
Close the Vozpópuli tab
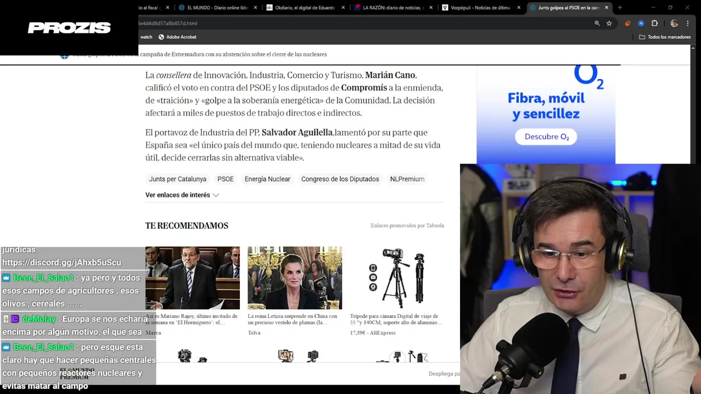[x=519, y=8]
